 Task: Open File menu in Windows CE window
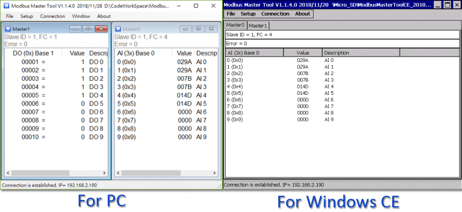click(x=230, y=14)
